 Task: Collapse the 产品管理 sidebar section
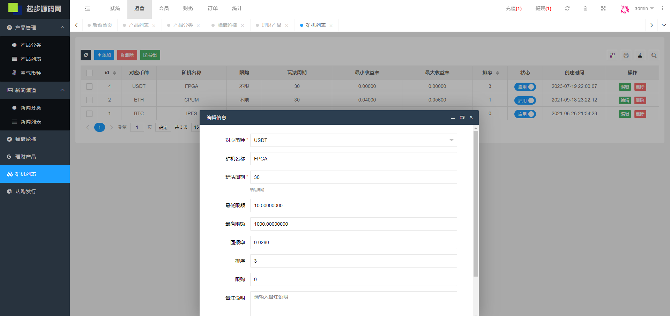point(62,28)
